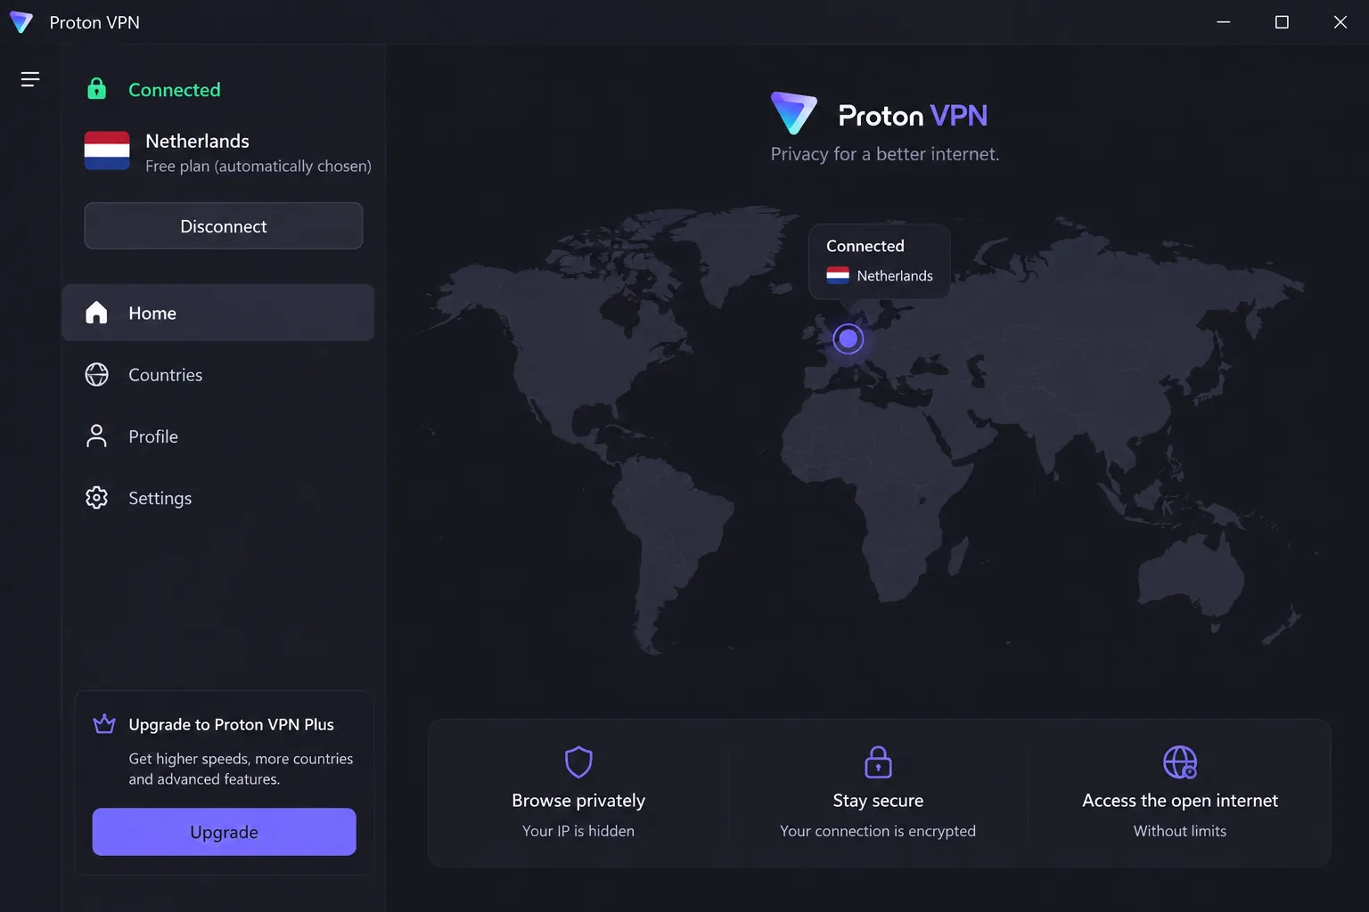Image resolution: width=1369 pixels, height=912 pixels.
Task: Click the connection pin marker on the map
Action: tap(848, 338)
